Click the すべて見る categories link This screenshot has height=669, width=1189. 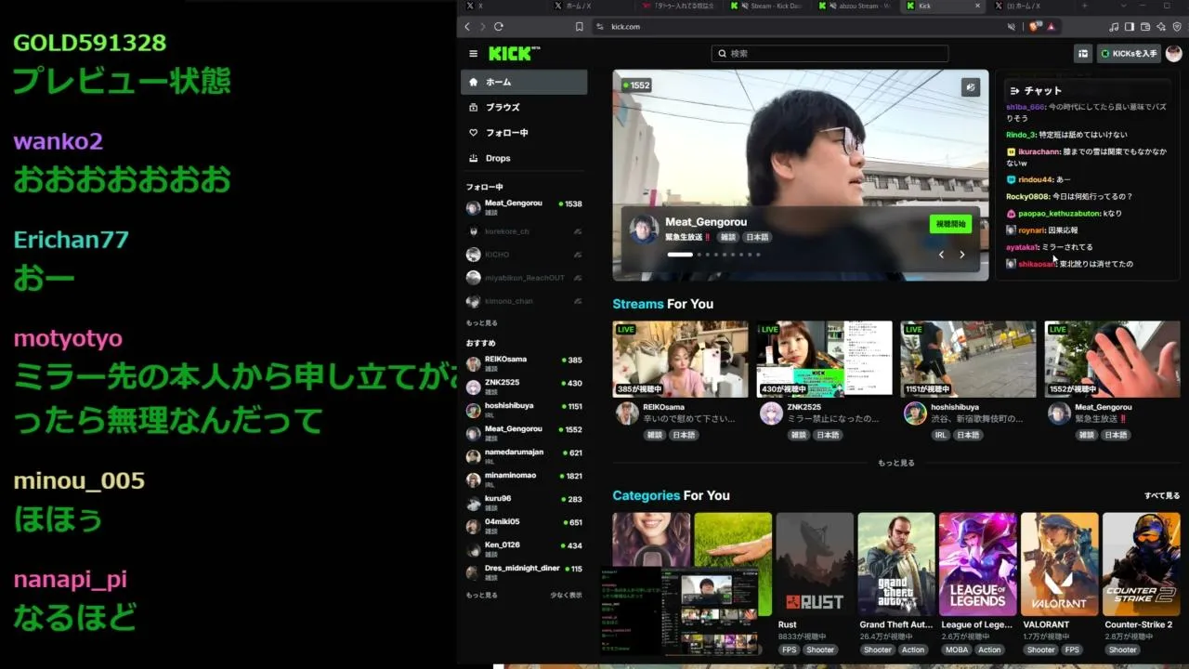1162,496
